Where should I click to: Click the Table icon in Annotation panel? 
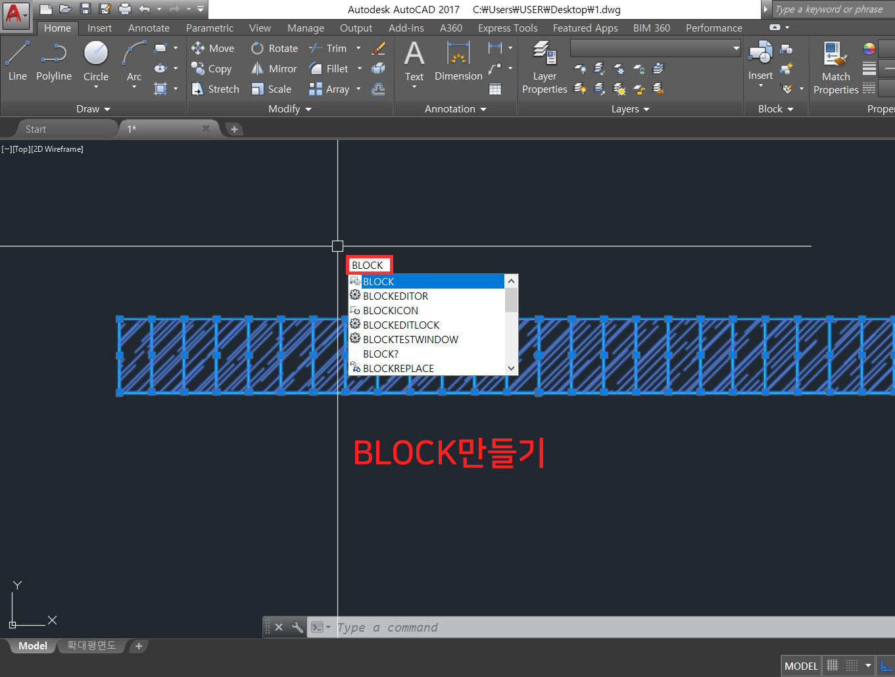(x=495, y=89)
